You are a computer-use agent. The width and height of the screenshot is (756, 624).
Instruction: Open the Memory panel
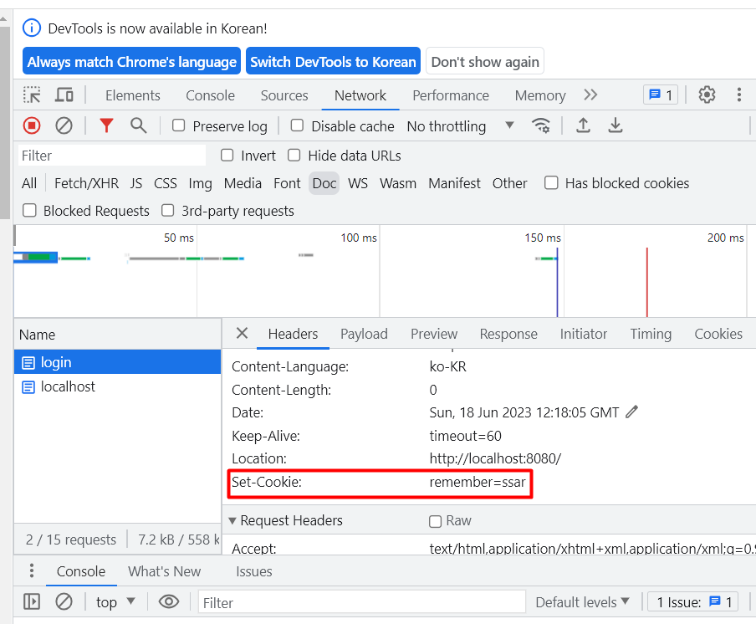point(540,95)
